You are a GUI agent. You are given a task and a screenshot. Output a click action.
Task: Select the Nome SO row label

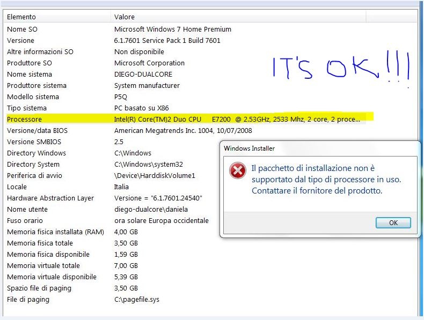22,29
